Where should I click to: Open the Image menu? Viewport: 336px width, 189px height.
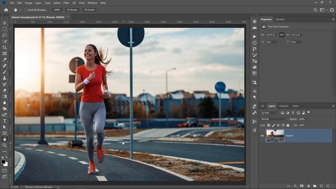pos(28,3)
